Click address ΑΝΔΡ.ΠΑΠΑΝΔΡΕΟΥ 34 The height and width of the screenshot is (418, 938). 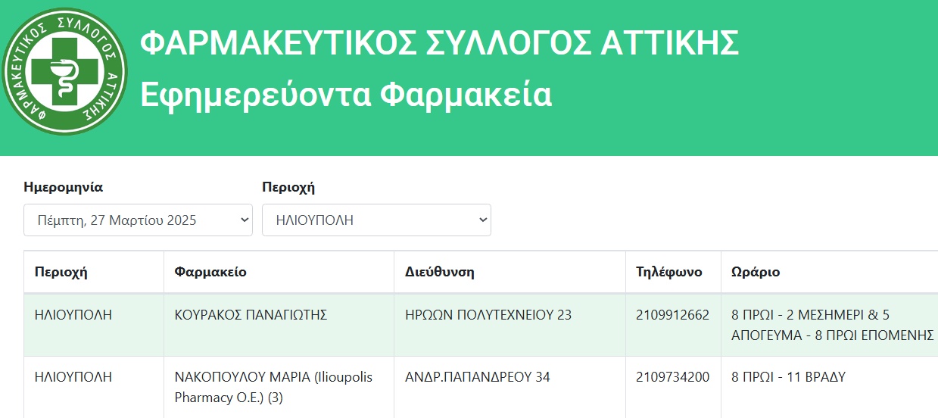(x=478, y=377)
